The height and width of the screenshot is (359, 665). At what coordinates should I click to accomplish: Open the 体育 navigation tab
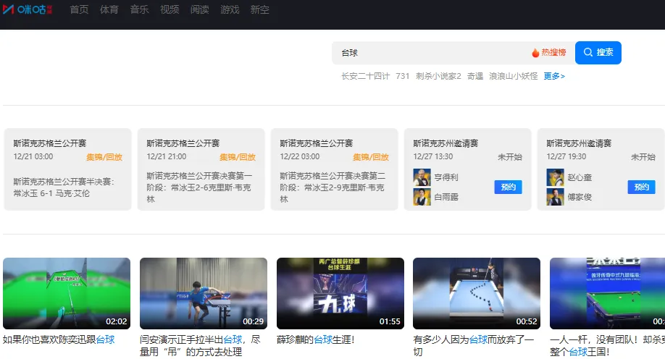click(109, 9)
